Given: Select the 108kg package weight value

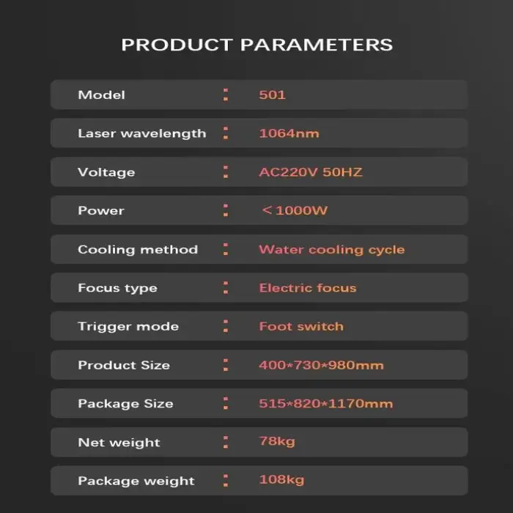Looking at the screenshot, I should 281,480.
